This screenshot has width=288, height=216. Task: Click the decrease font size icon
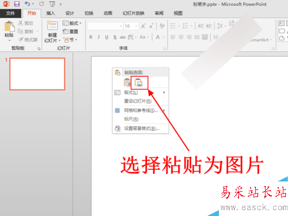pyautogui.click(x=151, y=26)
